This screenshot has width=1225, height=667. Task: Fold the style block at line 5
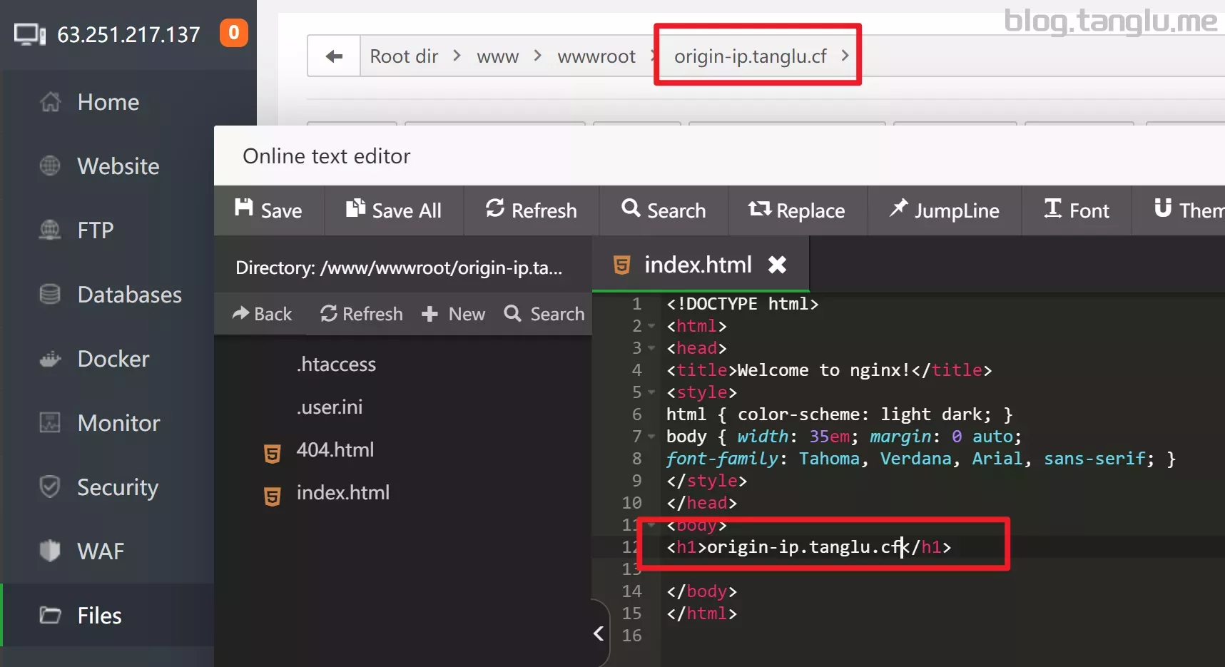(651, 393)
